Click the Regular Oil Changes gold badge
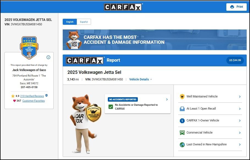The image size is (250, 160). click(x=94, y=113)
